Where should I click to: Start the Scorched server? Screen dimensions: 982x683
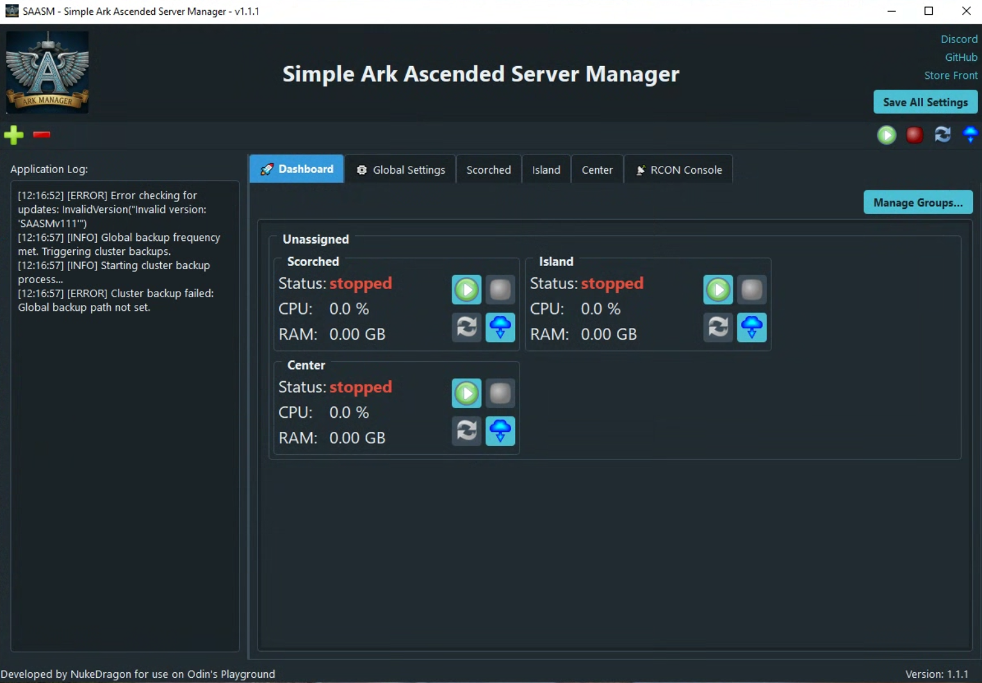466,290
